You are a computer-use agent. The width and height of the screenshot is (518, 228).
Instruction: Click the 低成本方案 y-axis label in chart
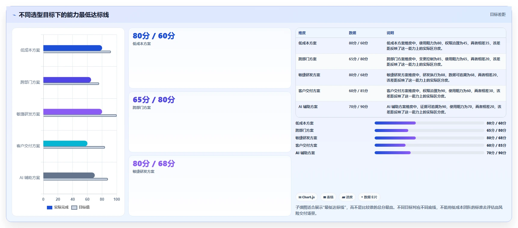tap(30, 50)
